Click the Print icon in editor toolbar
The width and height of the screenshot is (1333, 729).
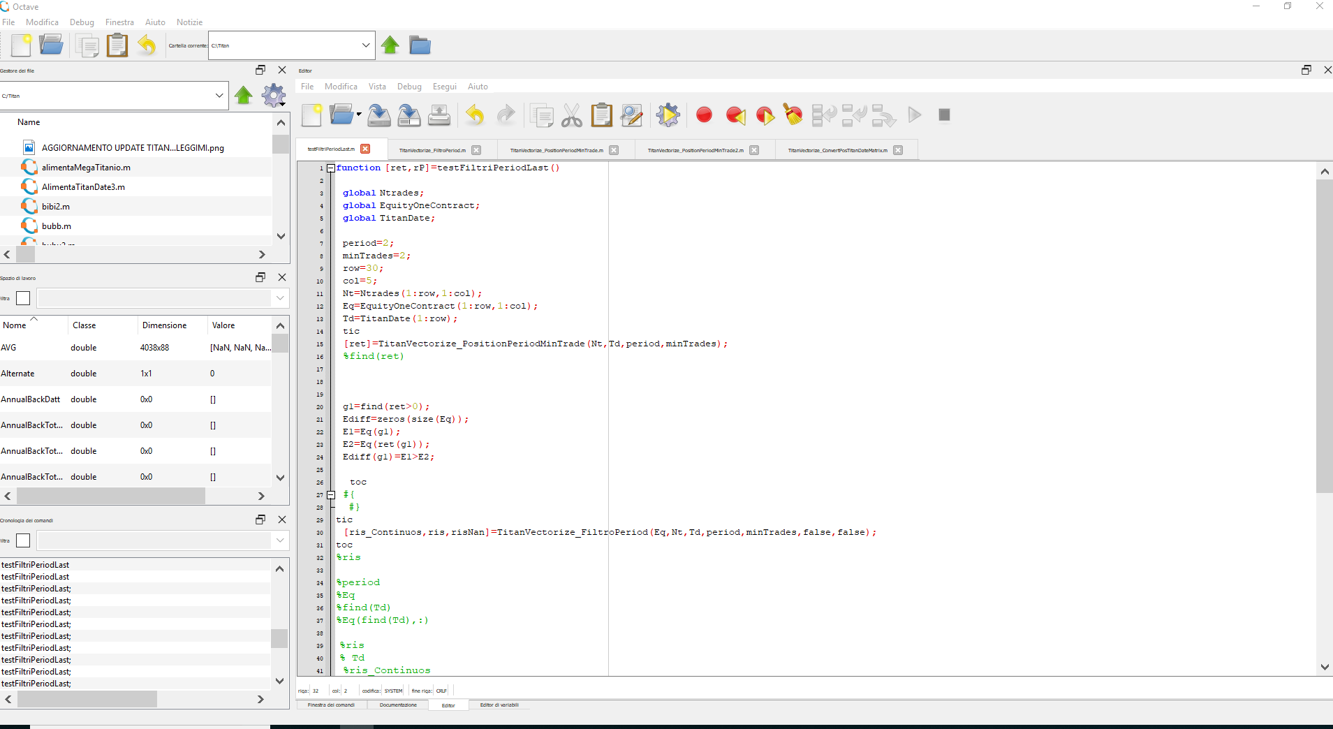click(439, 115)
